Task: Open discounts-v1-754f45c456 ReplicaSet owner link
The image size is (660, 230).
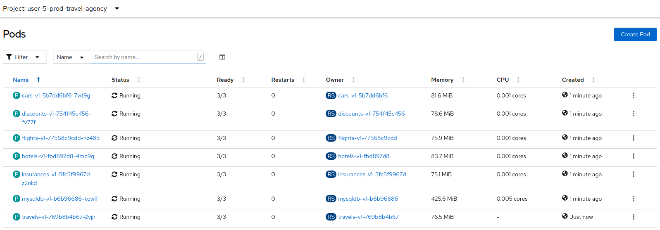Action: (x=371, y=114)
